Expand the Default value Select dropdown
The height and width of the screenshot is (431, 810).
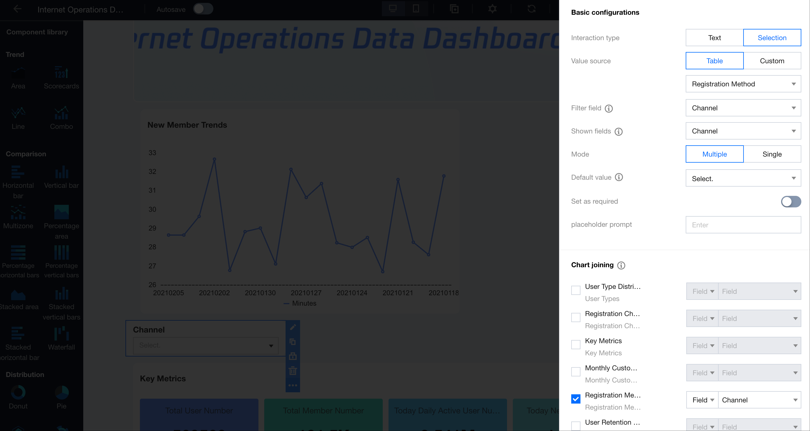tap(743, 179)
